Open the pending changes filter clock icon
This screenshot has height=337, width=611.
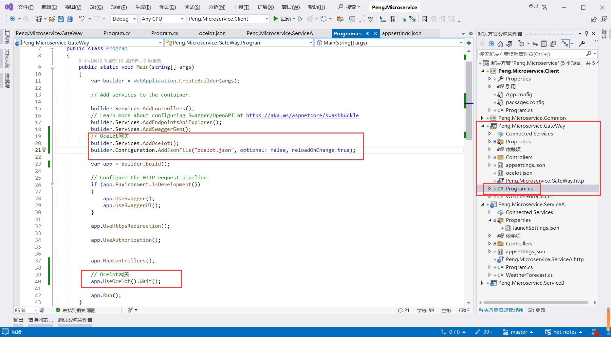(x=522, y=44)
